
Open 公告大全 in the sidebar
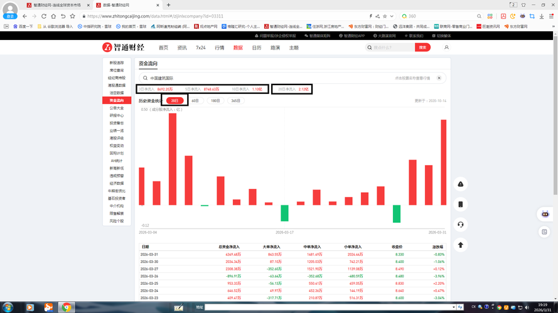click(117, 108)
